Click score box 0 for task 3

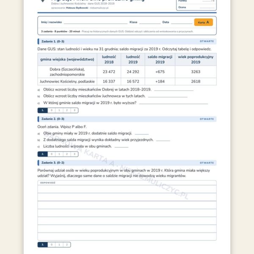52,245
